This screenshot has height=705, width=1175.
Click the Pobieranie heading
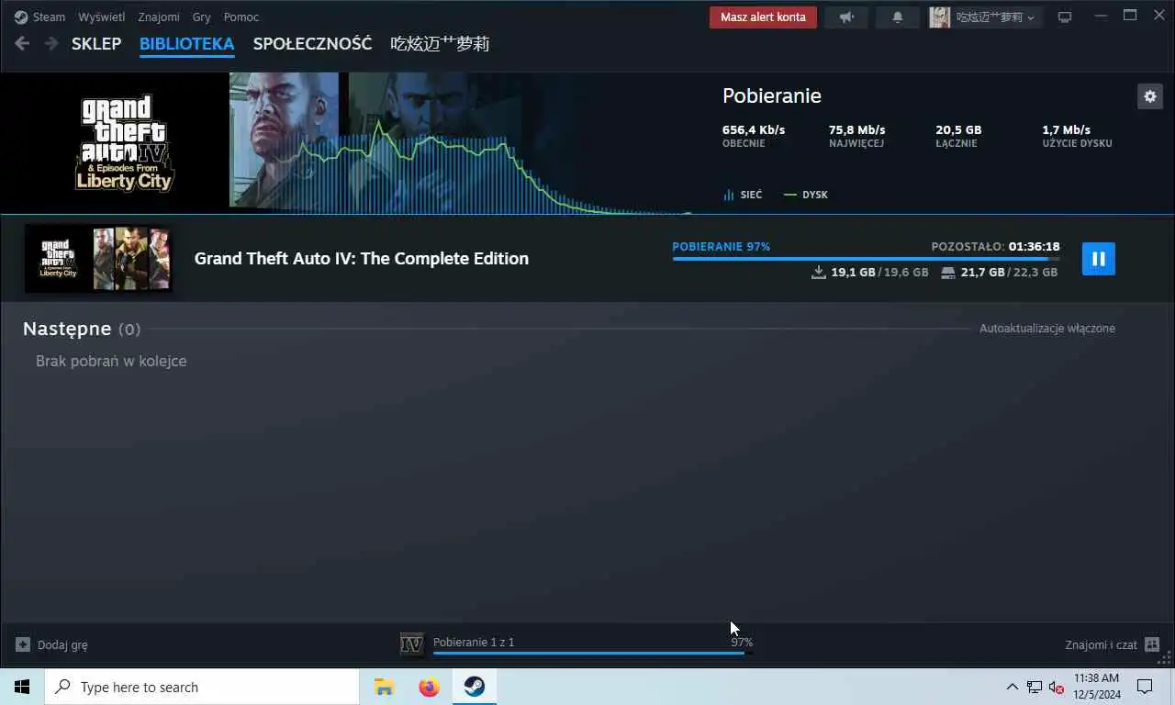coord(772,95)
